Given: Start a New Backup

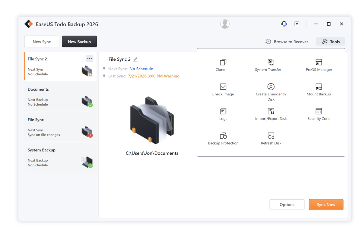Looking at the screenshot, I should (x=79, y=42).
